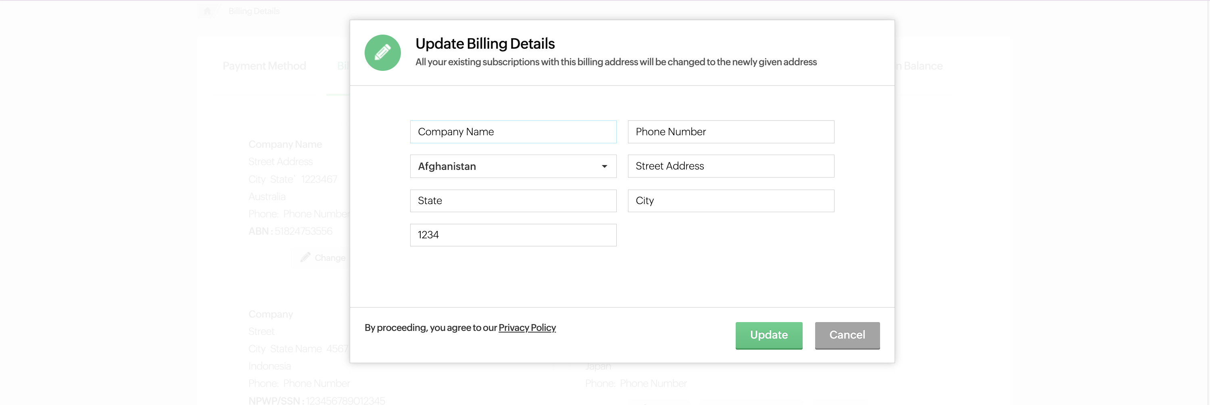Open the Privacy Policy link
1210x405 pixels.
coord(527,328)
